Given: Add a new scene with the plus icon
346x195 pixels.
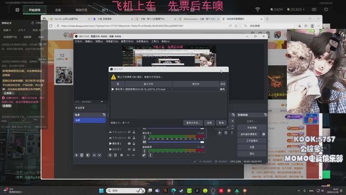Looking at the screenshot, I should 77,155.
